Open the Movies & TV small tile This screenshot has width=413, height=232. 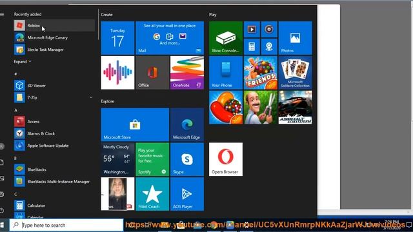pos(252,29)
